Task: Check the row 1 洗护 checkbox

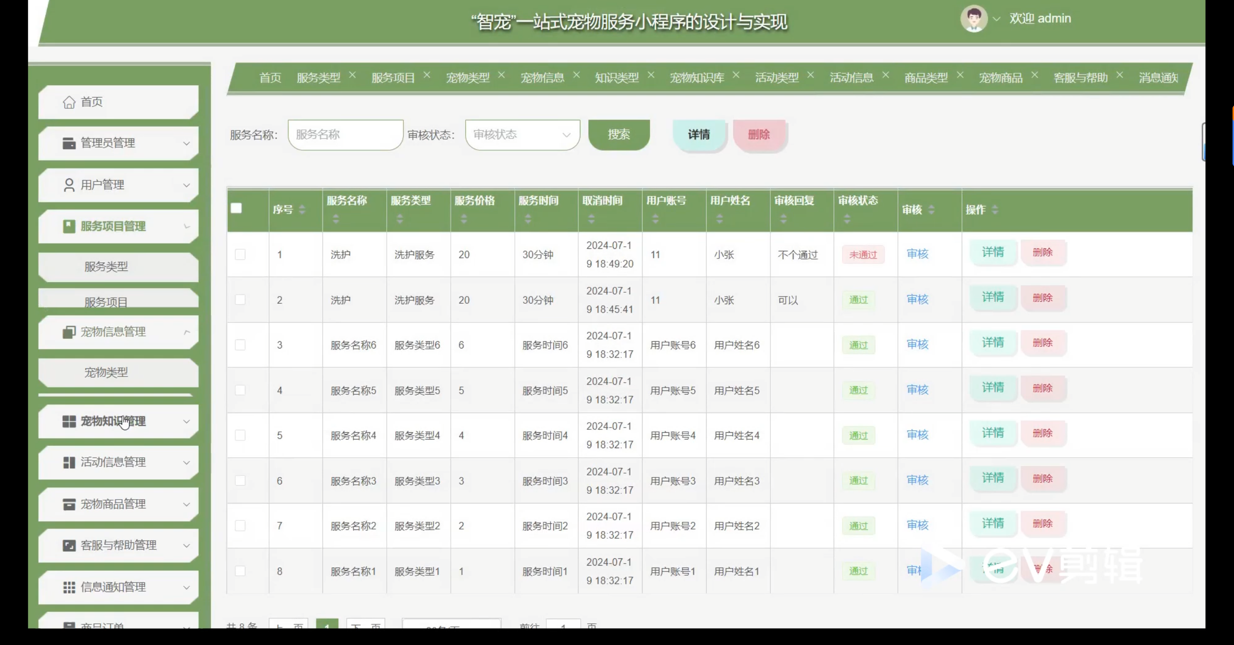Action: [x=240, y=254]
